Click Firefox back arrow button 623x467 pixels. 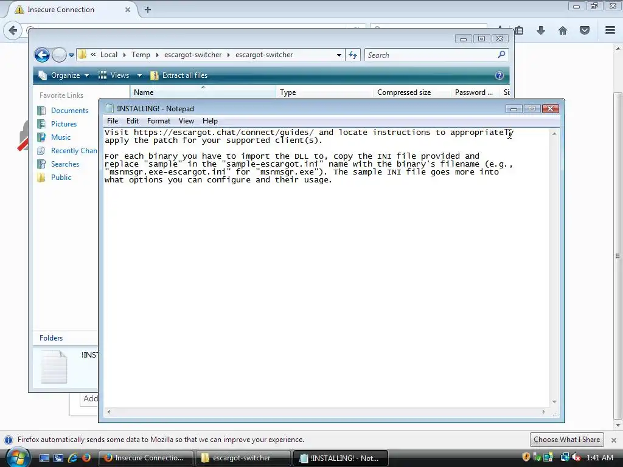[x=13, y=30]
